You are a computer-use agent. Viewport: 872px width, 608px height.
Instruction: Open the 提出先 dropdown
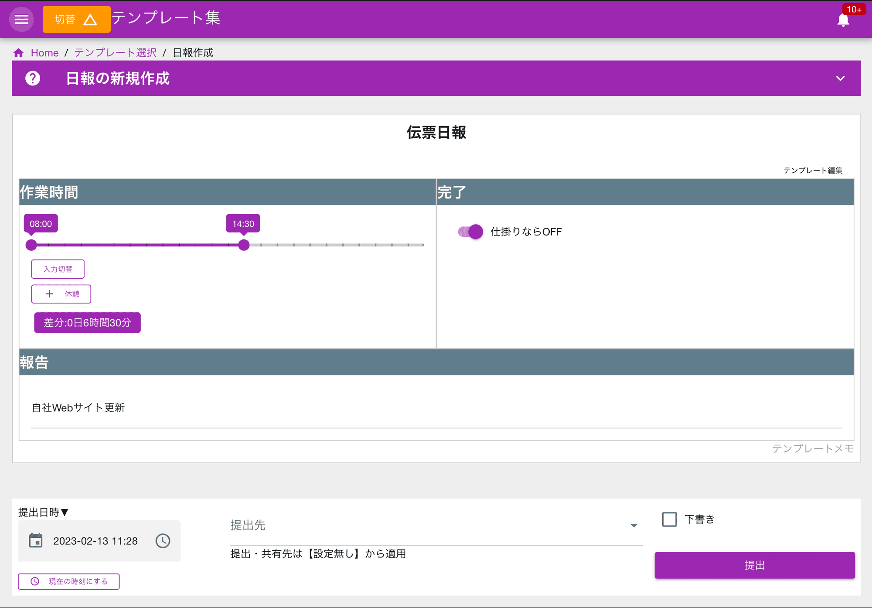(634, 526)
